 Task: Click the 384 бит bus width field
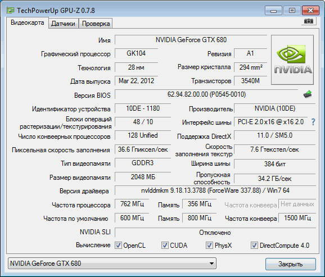(275, 164)
